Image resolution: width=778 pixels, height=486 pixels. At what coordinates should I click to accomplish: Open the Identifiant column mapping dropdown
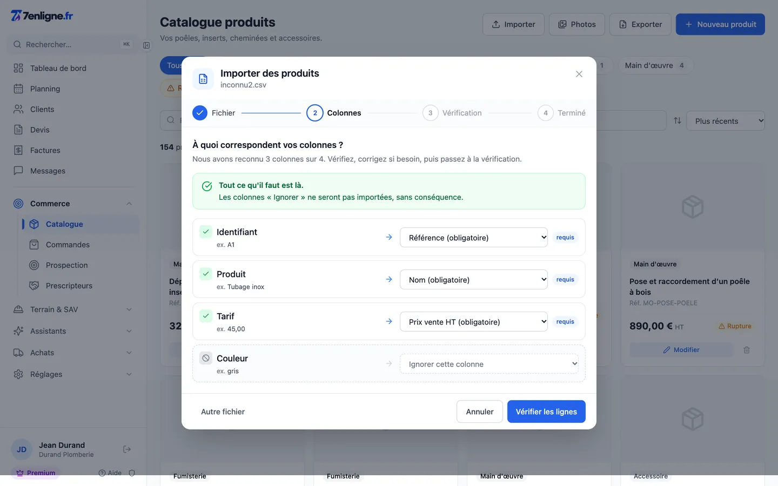click(x=474, y=238)
